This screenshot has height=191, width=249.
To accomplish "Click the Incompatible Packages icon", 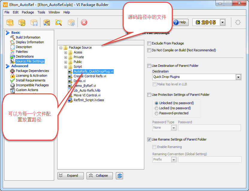I will point(13,85).
